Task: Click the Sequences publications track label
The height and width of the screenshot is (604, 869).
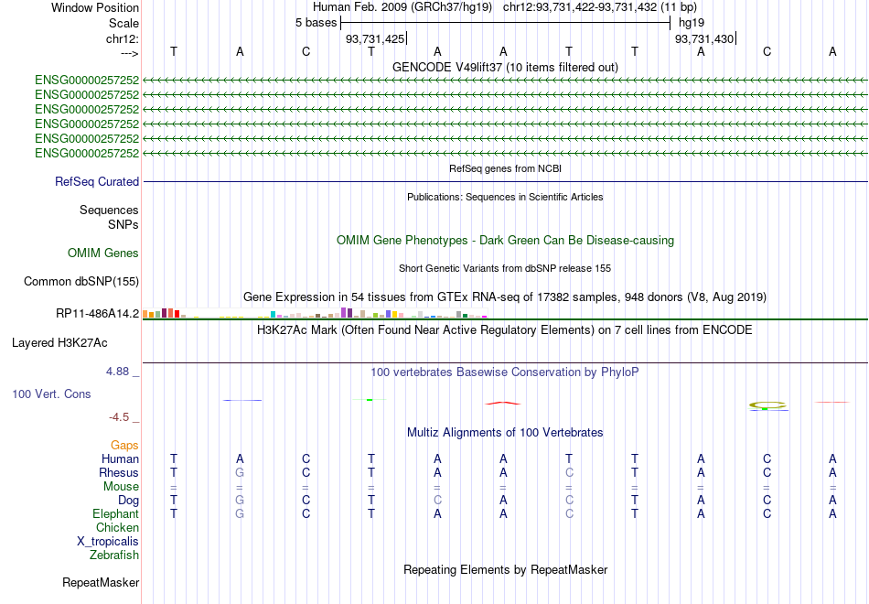Action: click(109, 210)
